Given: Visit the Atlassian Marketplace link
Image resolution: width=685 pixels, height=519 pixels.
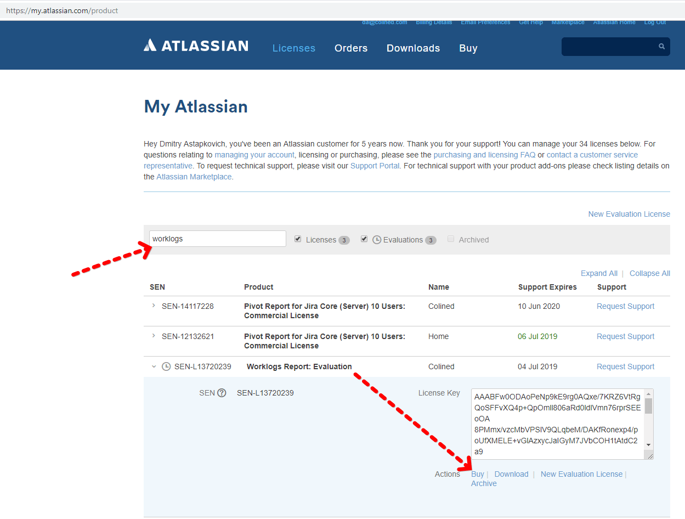Looking at the screenshot, I should tap(194, 177).
